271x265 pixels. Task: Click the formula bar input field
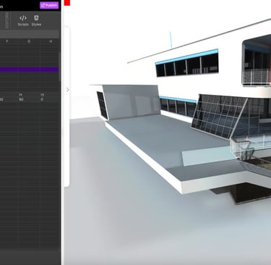coord(29,34)
